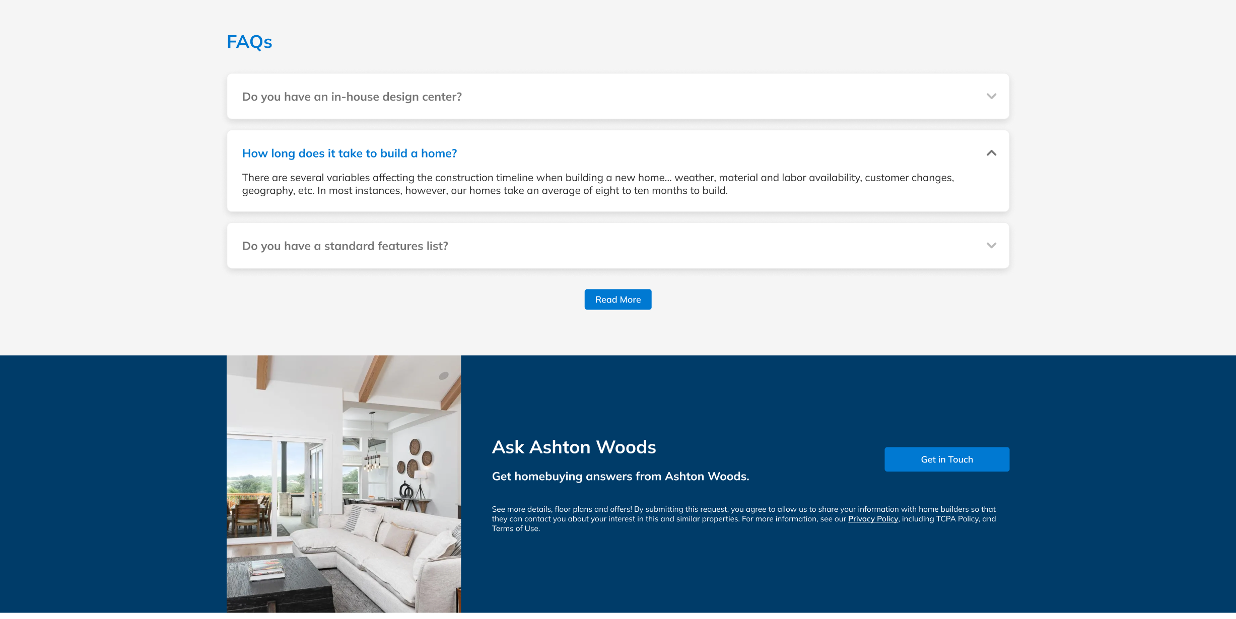This screenshot has height=619, width=1236.
Task: Open the Privacy Policy link
Action: pyautogui.click(x=873, y=519)
